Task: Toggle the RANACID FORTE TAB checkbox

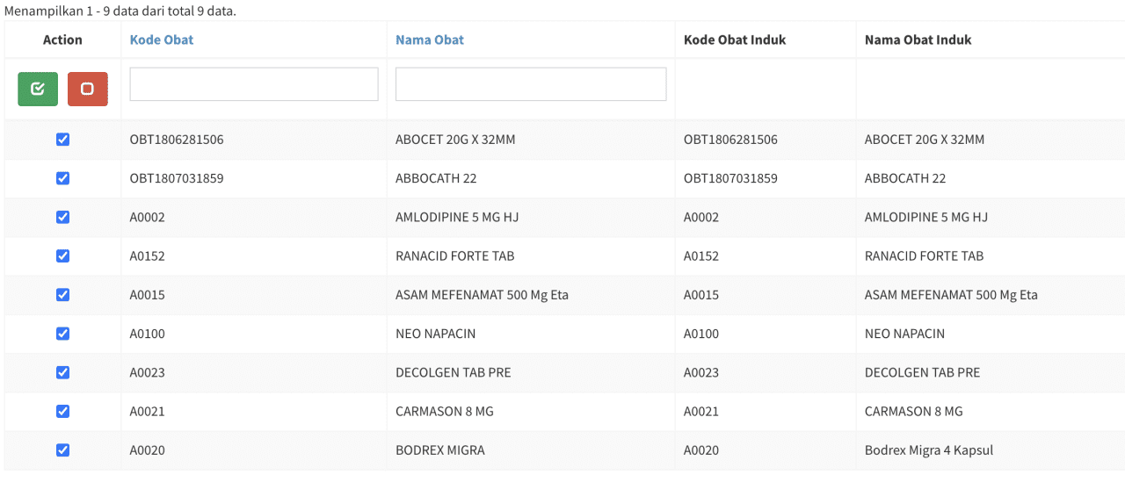Action: coord(62,255)
